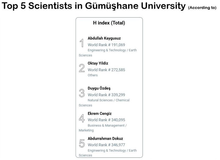The image size is (220, 160).
Task: Open Oktay Yildiz's profile
Action: (x=98, y=63)
